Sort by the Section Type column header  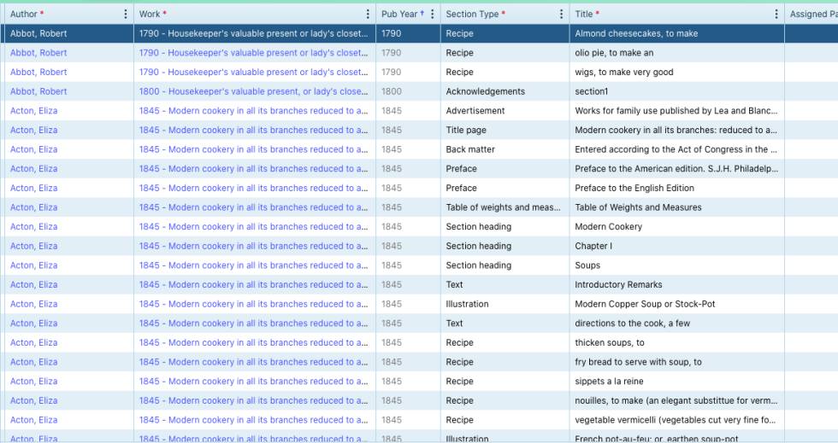[x=472, y=15]
